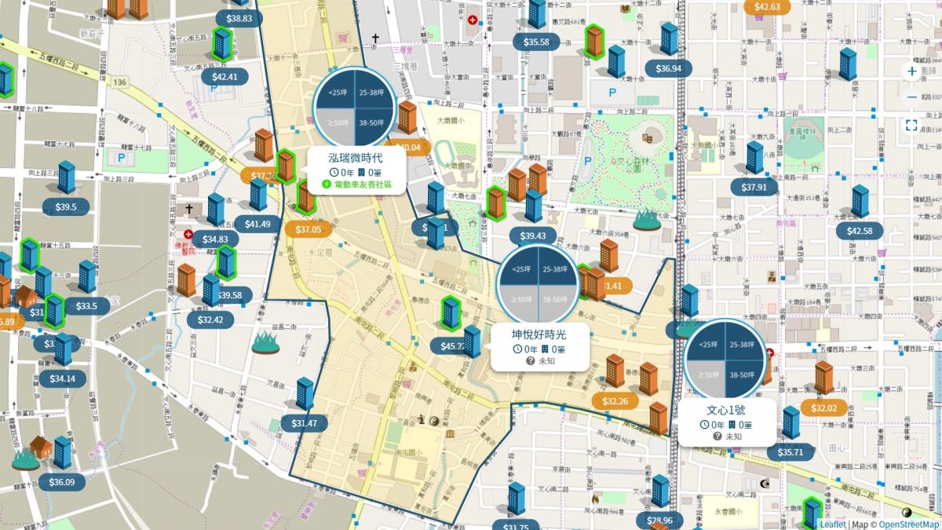942x530 pixels.
Task: Select the blue building above $37.91
Action: tap(754, 158)
